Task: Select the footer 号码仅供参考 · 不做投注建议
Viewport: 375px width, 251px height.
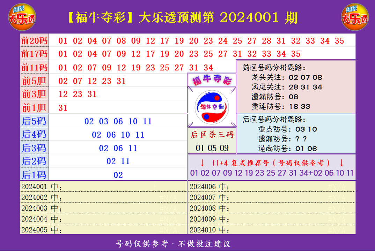Action: click(173, 244)
